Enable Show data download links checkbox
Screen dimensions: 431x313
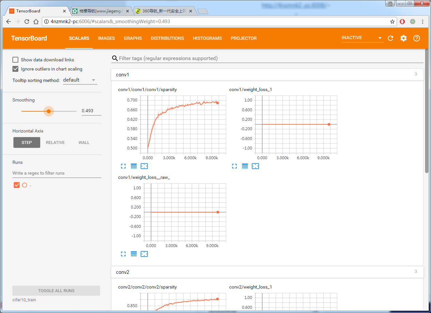[x=15, y=60]
